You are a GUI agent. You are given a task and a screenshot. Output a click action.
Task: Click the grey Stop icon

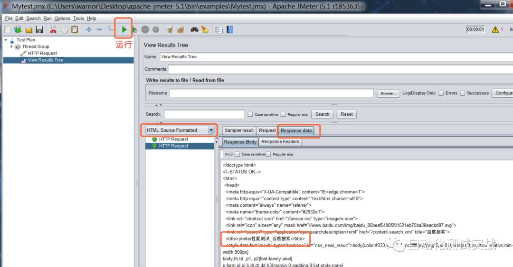145,30
